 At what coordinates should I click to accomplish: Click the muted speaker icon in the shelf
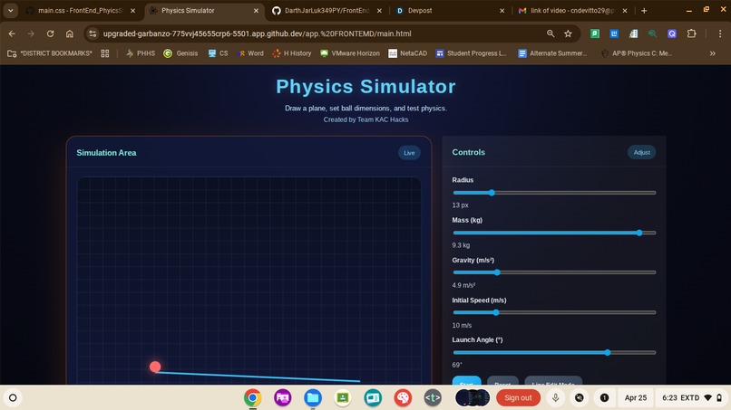tap(579, 398)
